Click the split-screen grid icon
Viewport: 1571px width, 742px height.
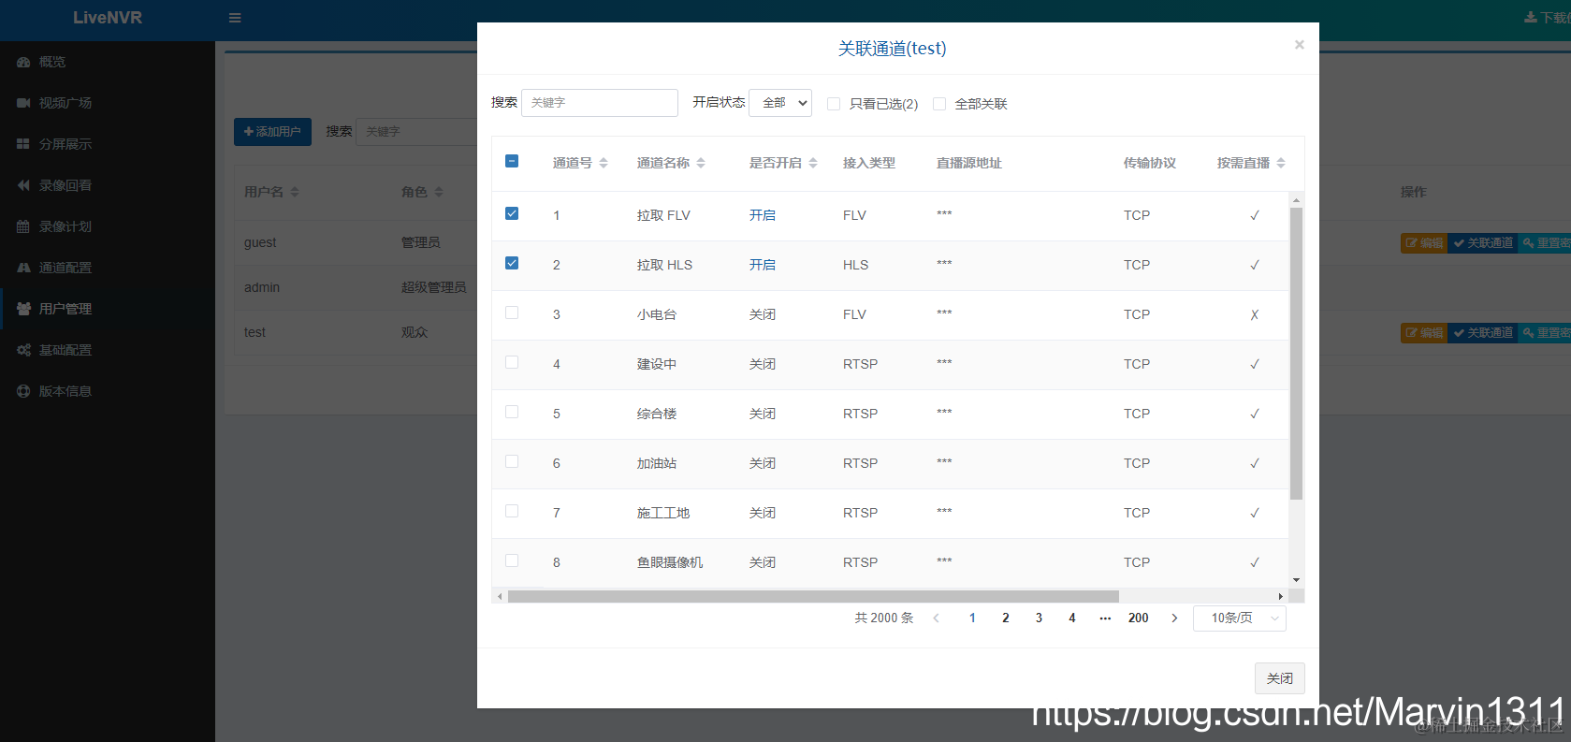(x=23, y=144)
